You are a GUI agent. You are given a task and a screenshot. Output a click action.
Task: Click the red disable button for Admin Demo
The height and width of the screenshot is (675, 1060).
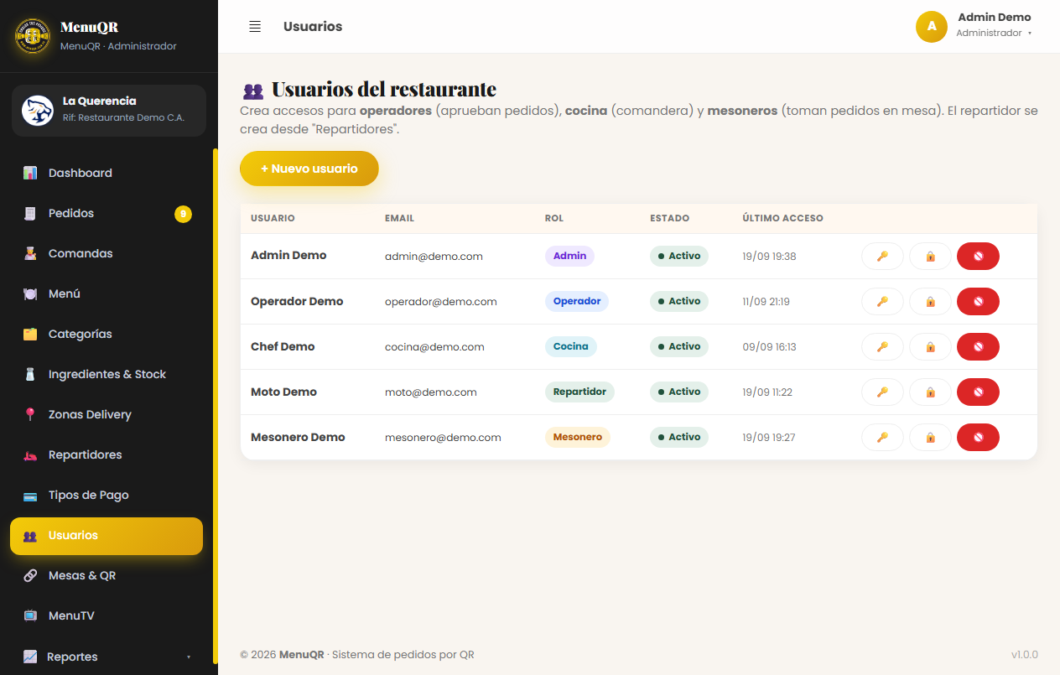(978, 256)
